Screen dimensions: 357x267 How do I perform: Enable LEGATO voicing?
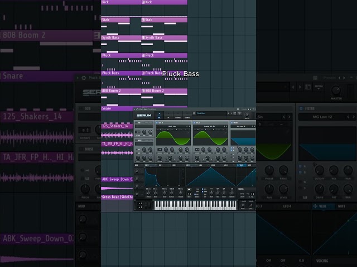pos(243,196)
